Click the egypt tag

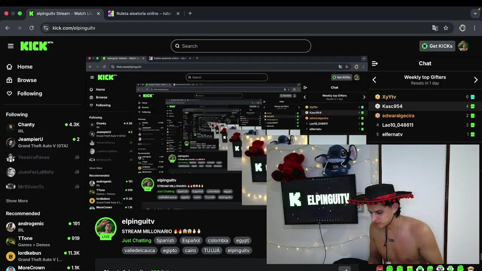coord(243,241)
